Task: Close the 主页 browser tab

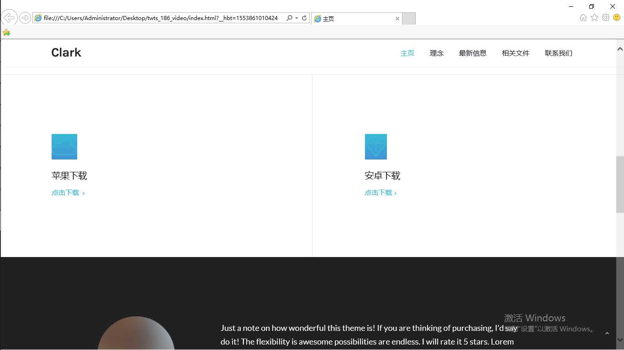Action: coord(397,19)
